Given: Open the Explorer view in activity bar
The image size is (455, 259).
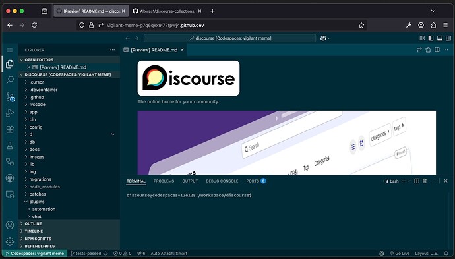Looking at the screenshot, I should click(10, 64).
